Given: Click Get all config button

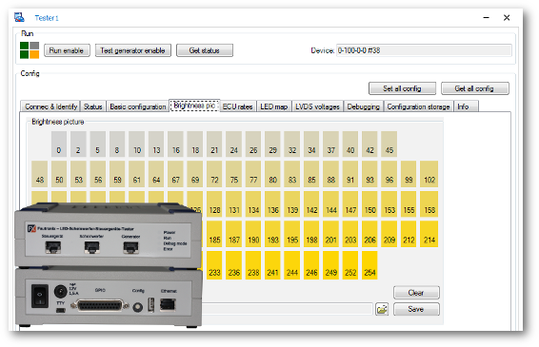Looking at the screenshot, I should [474, 88].
